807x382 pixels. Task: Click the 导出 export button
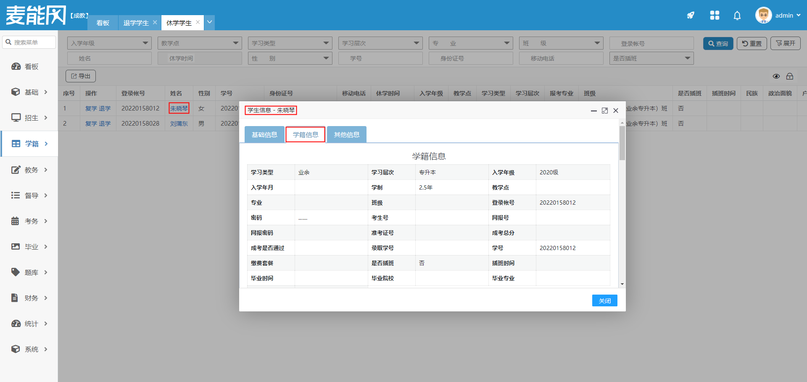tap(81, 76)
